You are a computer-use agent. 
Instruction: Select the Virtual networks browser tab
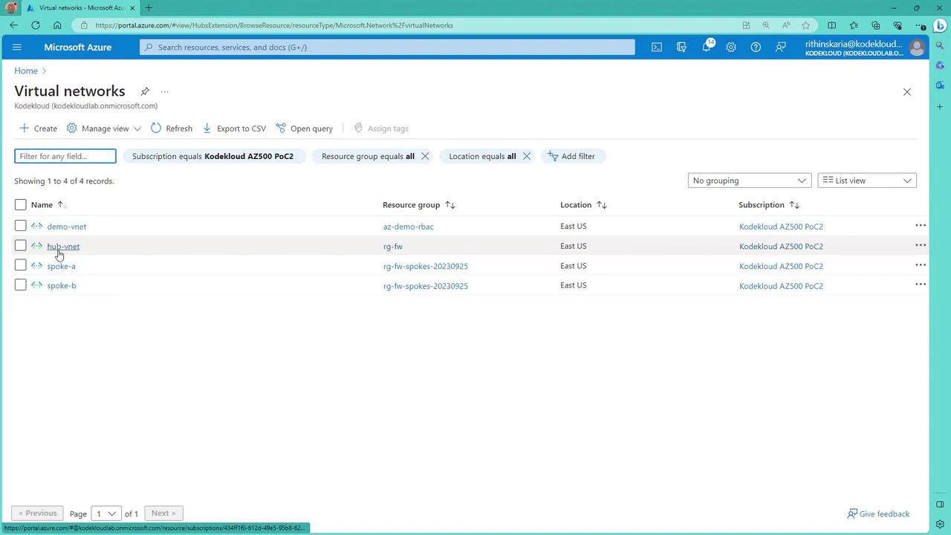pyautogui.click(x=80, y=8)
